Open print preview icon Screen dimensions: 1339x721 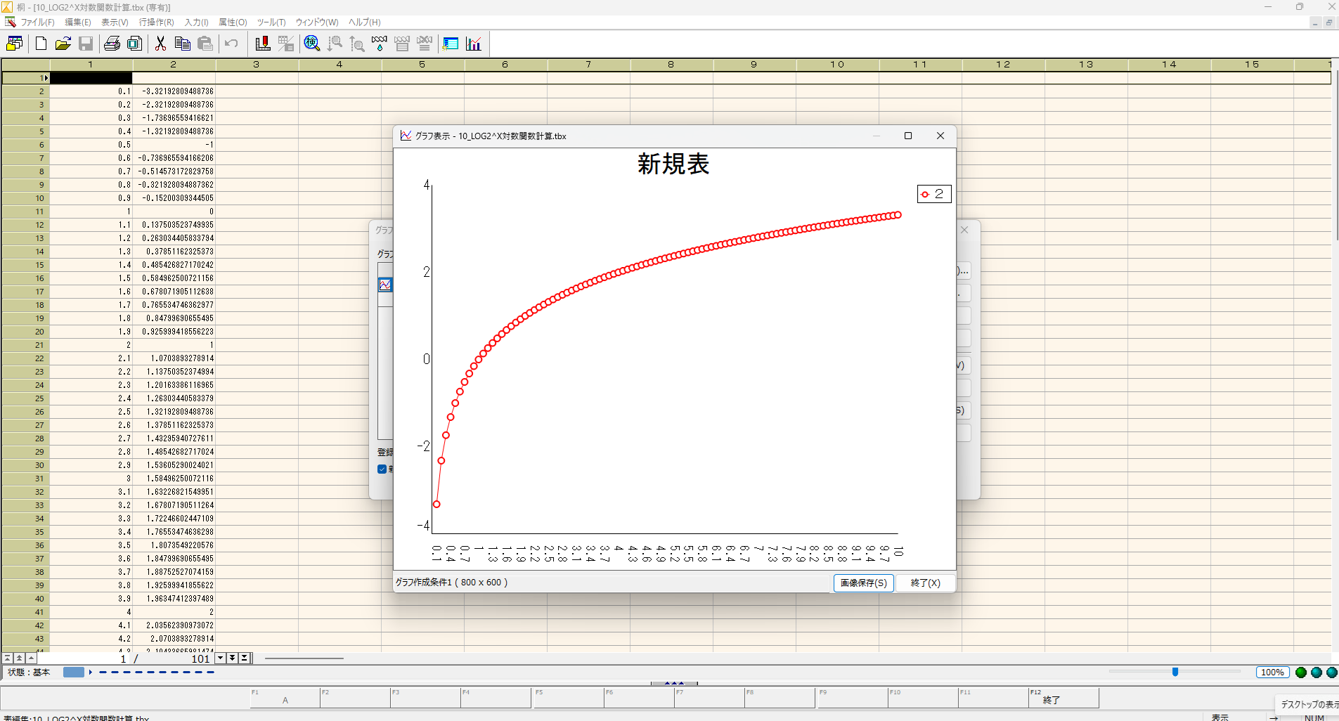135,44
